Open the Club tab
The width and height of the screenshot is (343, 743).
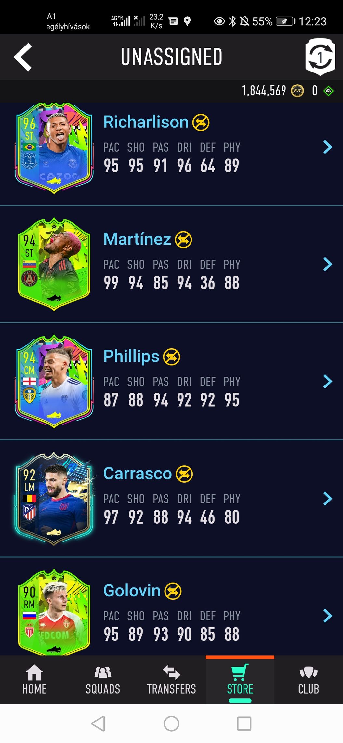pos(309,680)
